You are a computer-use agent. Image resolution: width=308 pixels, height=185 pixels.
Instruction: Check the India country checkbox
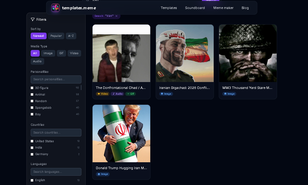[x=32, y=148]
